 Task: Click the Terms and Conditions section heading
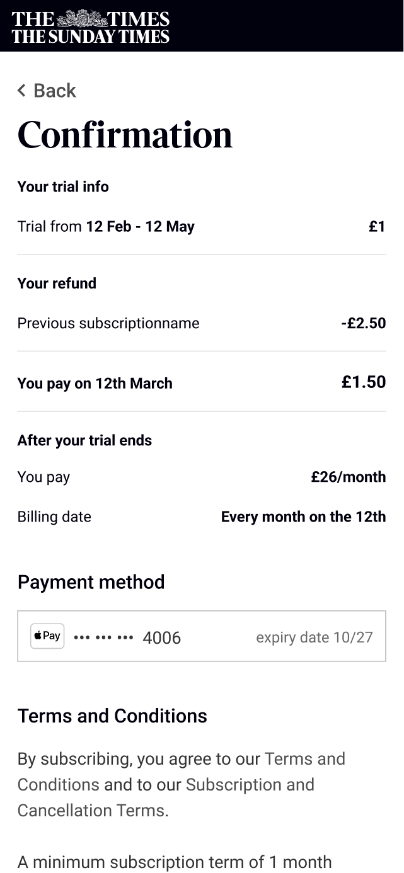click(x=112, y=716)
